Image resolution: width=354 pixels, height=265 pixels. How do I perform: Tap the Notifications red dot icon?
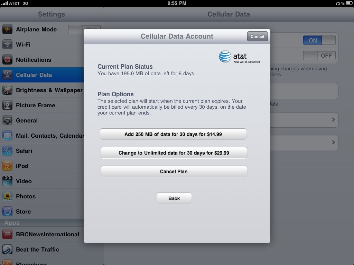pyautogui.click(x=7, y=60)
